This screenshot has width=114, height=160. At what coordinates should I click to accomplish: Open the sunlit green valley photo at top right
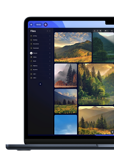coord(103,47)
